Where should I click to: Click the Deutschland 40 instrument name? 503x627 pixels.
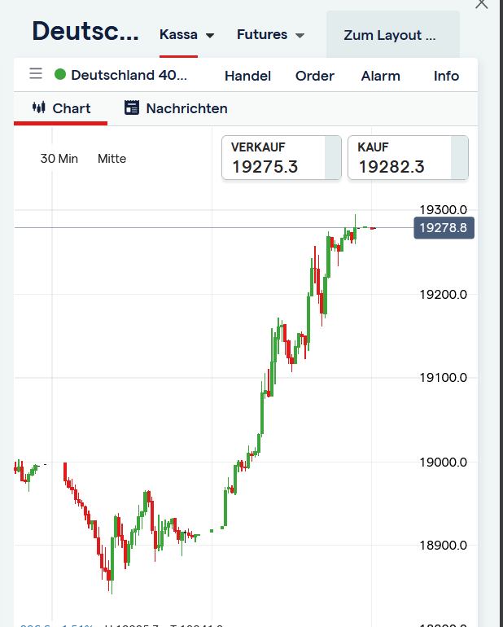coord(129,75)
